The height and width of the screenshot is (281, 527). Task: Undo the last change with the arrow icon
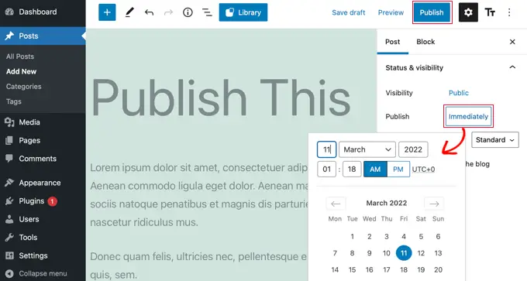[149, 12]
